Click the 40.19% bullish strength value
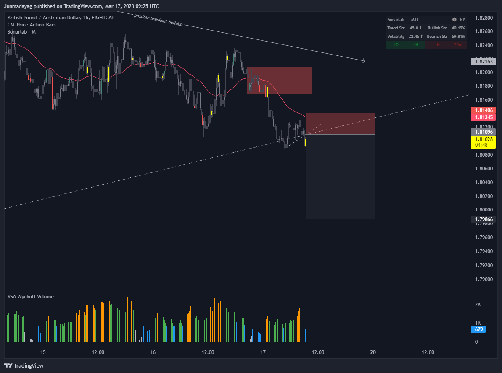Image resolution: width=502 pixels, height=373 pixels. coord(458,28)
